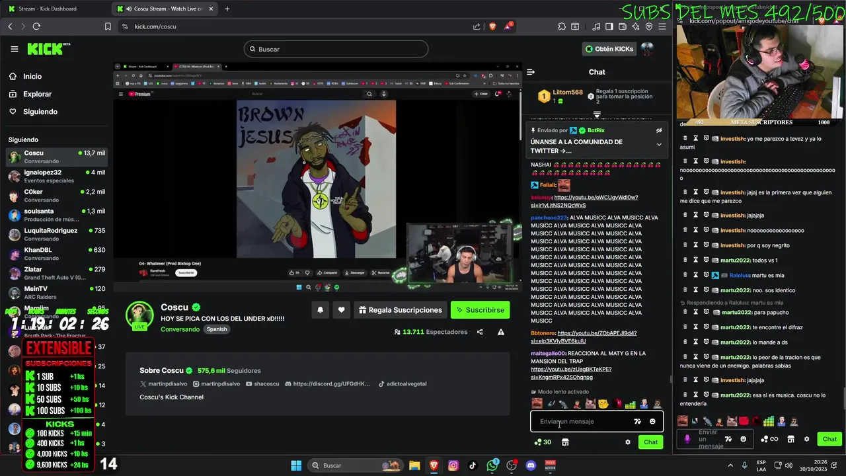The width and height of the screenshot is (846, 476).
Task: Open the user profile avatar menu
Action: pyautogui.click(x=647, y=49)
